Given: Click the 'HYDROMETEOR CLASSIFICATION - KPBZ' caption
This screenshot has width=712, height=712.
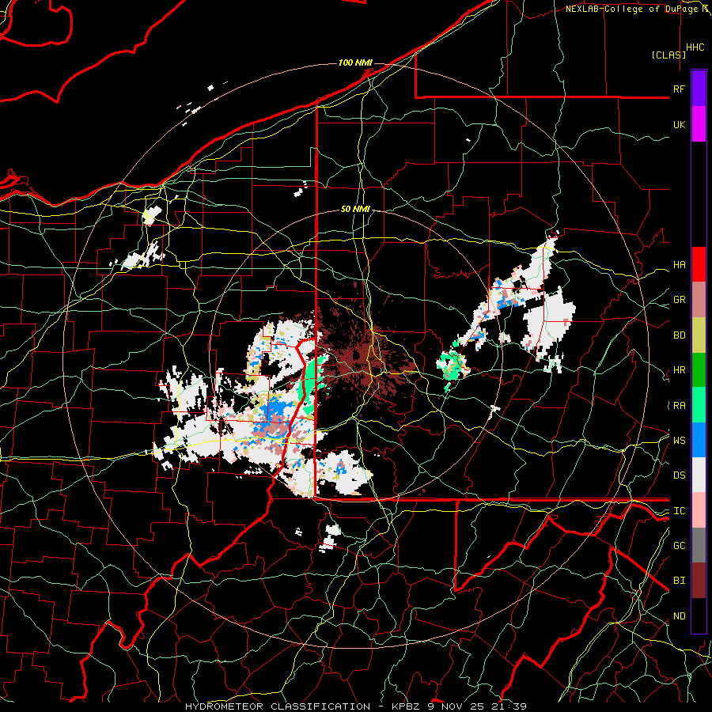Looking at the screenshot, I should click(x=304, y=706).
